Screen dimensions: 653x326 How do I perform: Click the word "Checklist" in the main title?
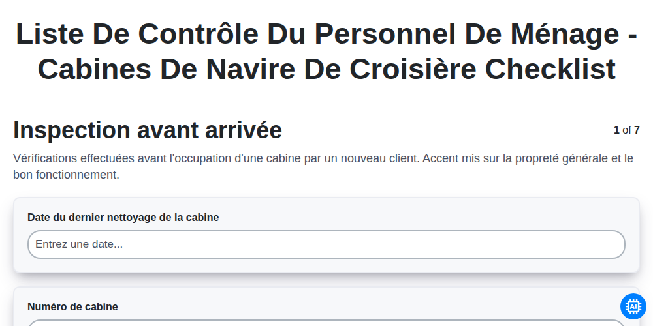[x=550, y=69]
